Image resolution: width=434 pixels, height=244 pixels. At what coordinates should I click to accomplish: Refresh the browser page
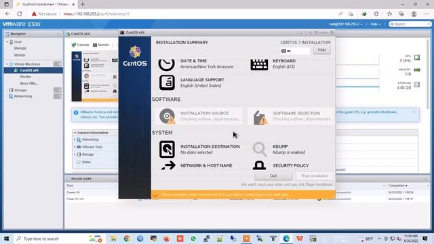tap(20, 14)
